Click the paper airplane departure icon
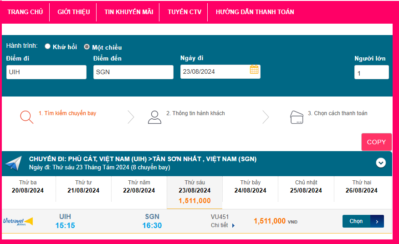Screen dimensions: 399x244 tap(14, 163)
